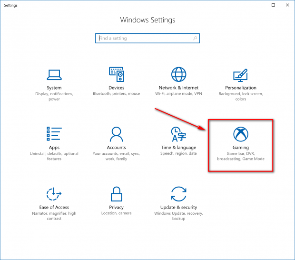Click the 'Bluetooth, printers, mouse' description

tap(116, 94)
